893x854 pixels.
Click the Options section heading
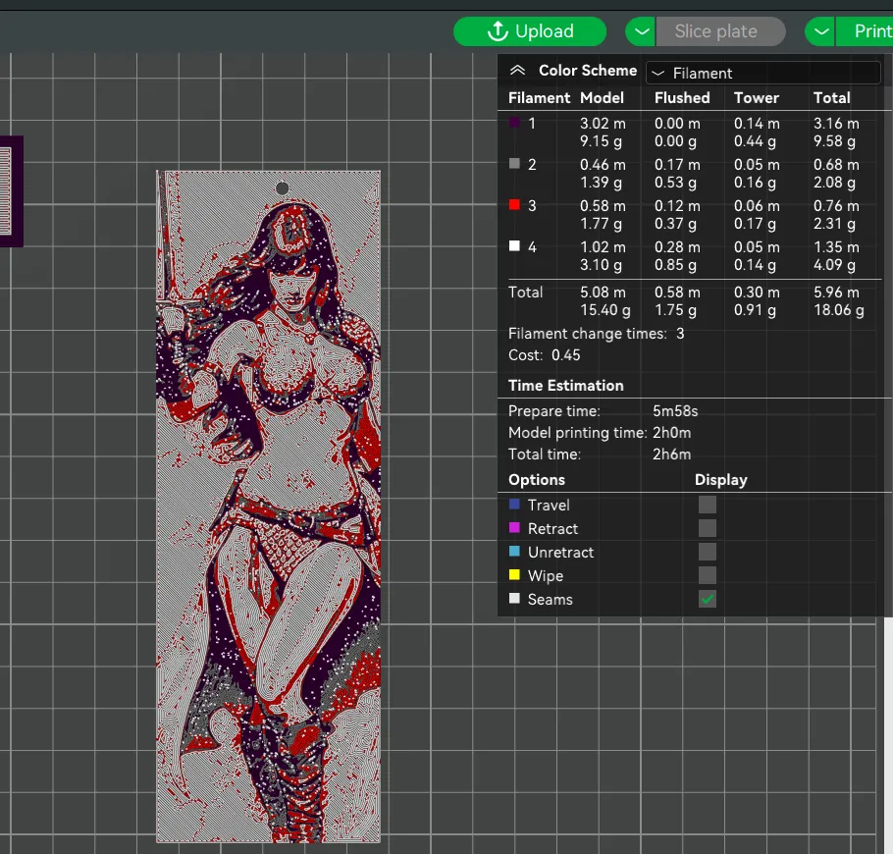537,480
